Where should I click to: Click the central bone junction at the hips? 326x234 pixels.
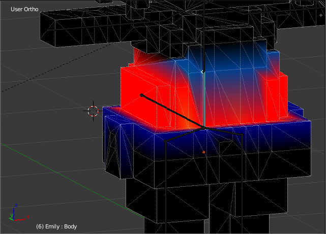click(x=203, y=128)
